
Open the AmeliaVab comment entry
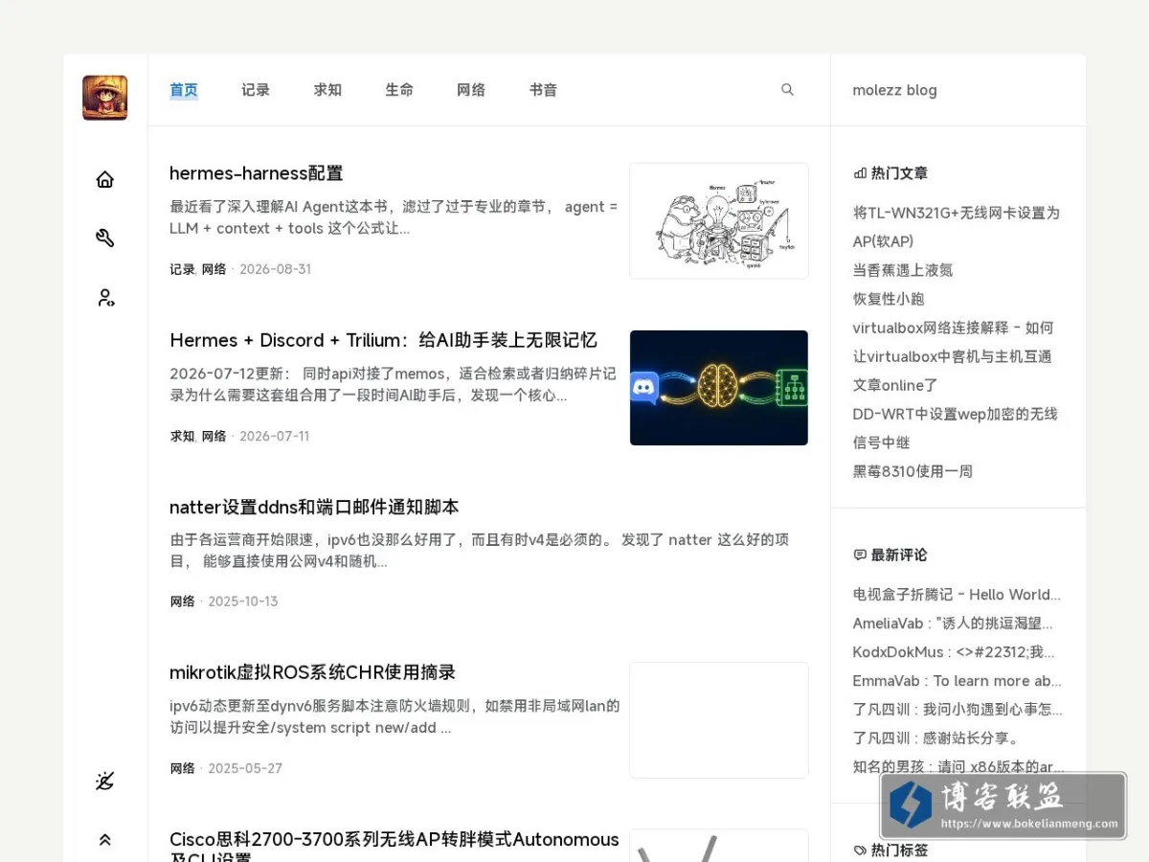(953, 624)
